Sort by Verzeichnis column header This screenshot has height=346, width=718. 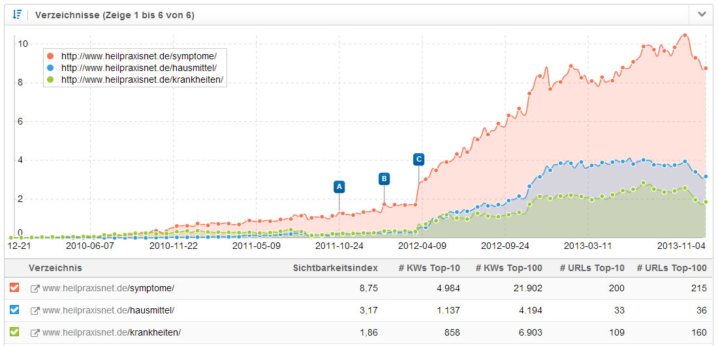pyautogui.click(x=55, y=268)
